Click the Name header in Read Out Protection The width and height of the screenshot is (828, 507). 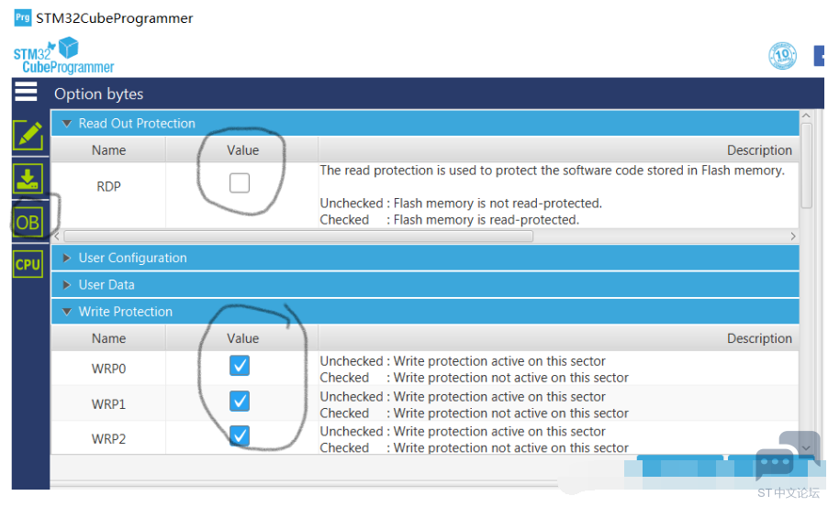(109, 150)
